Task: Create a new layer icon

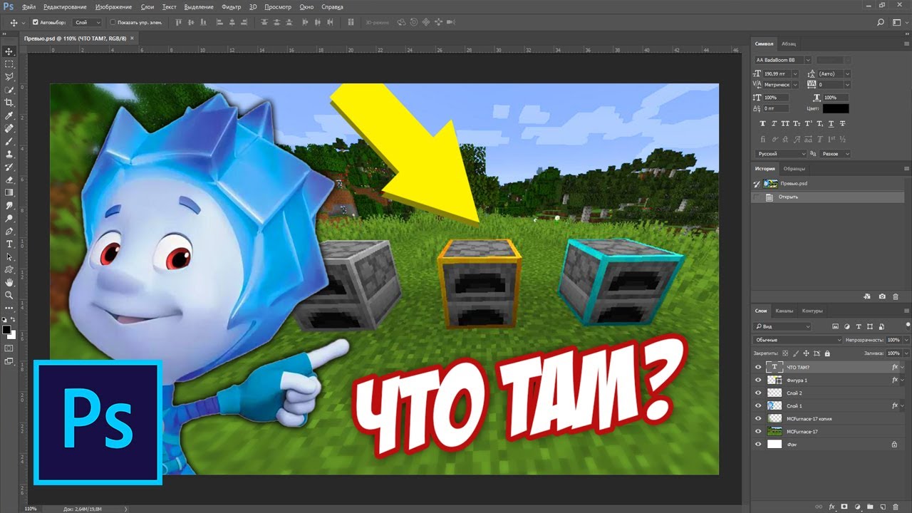Action: tap(883, 507)
